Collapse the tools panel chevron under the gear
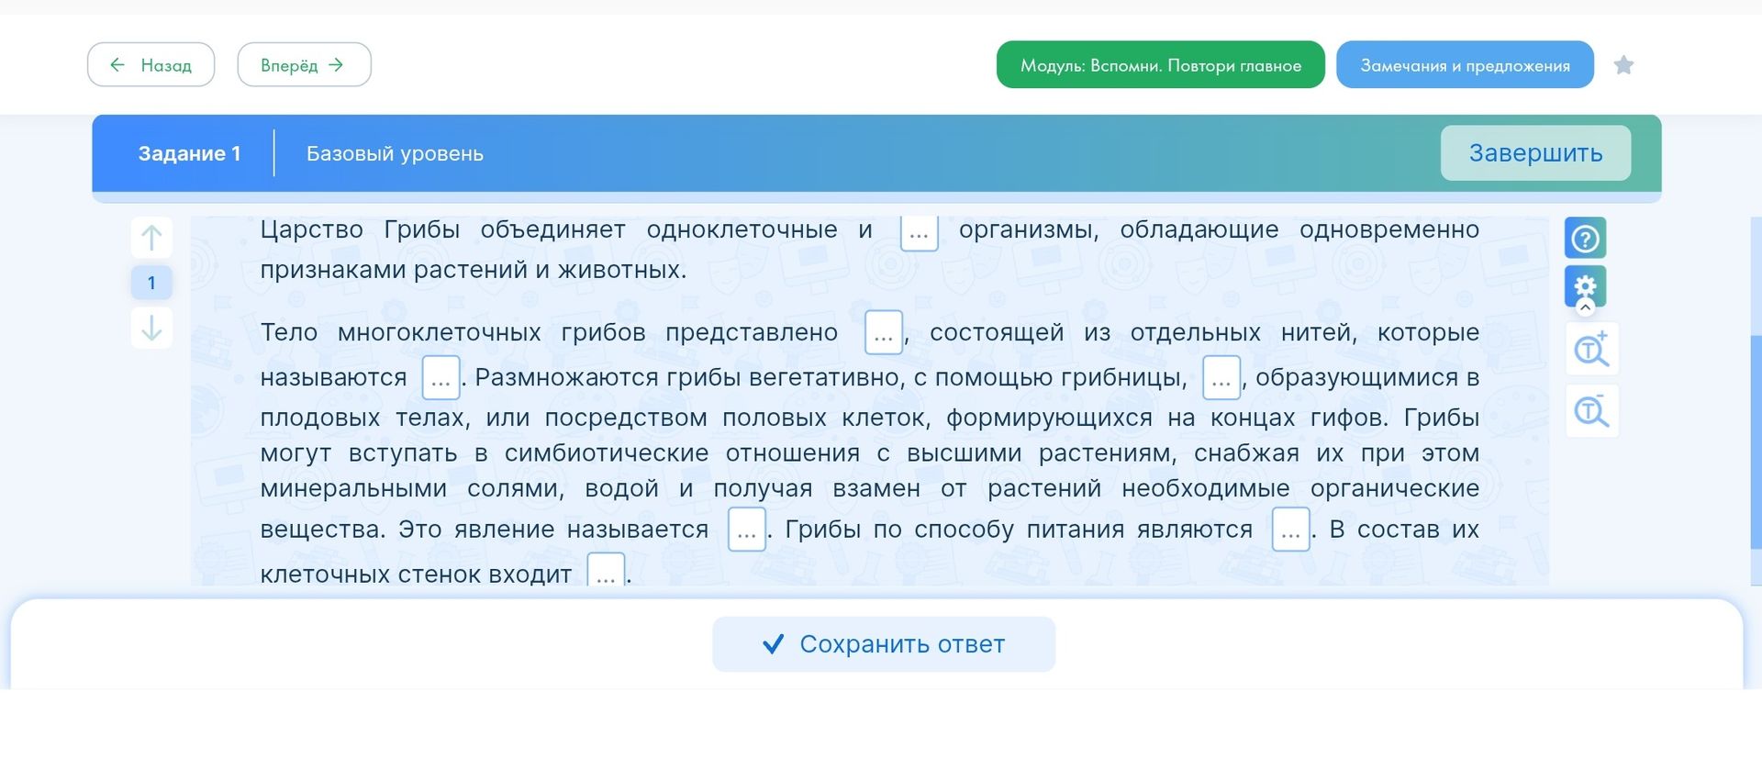 coord(1585,308)
